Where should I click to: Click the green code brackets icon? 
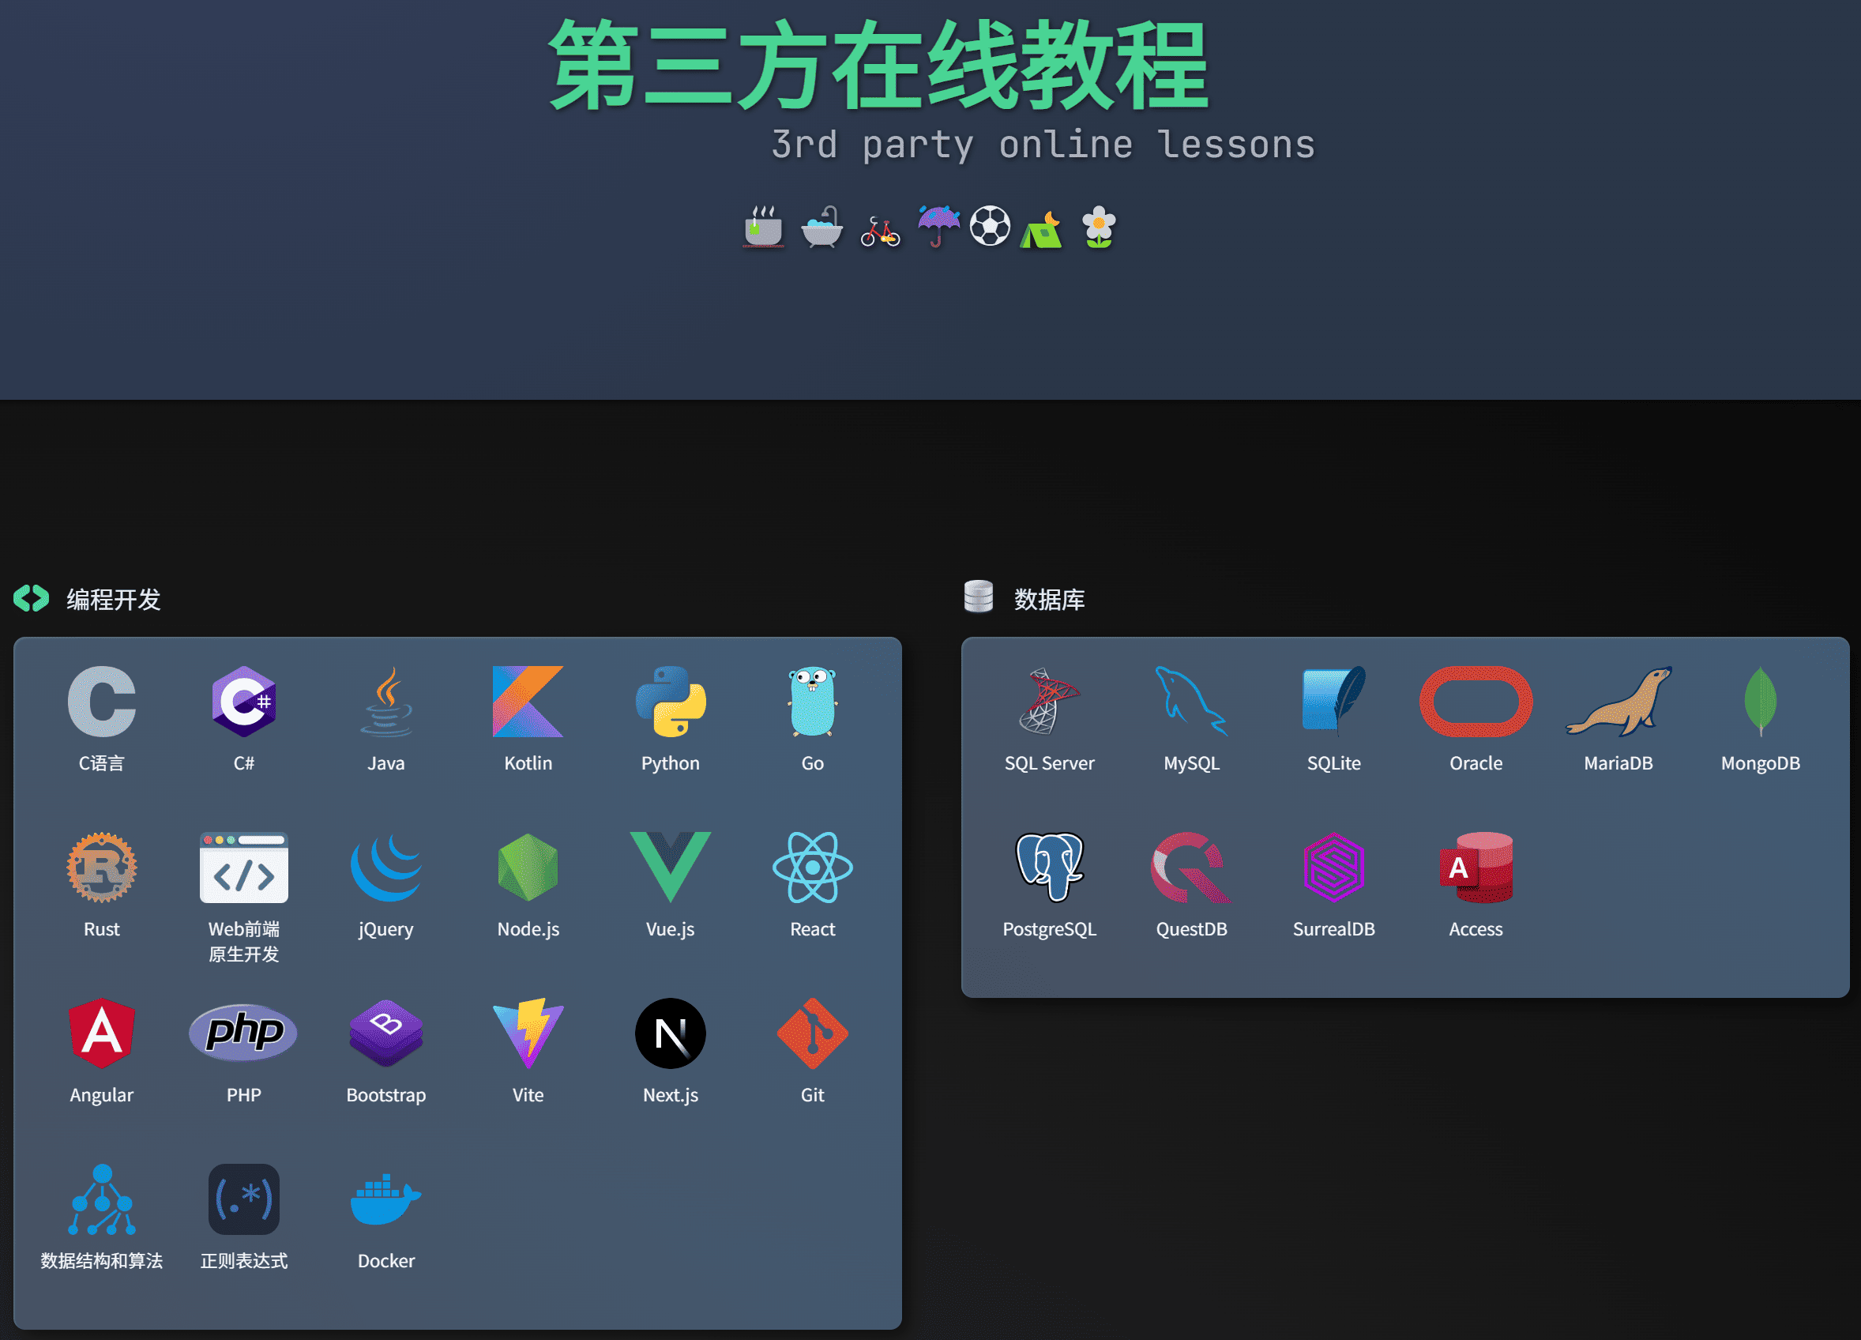pyautogui.click(x=31, y=598)
